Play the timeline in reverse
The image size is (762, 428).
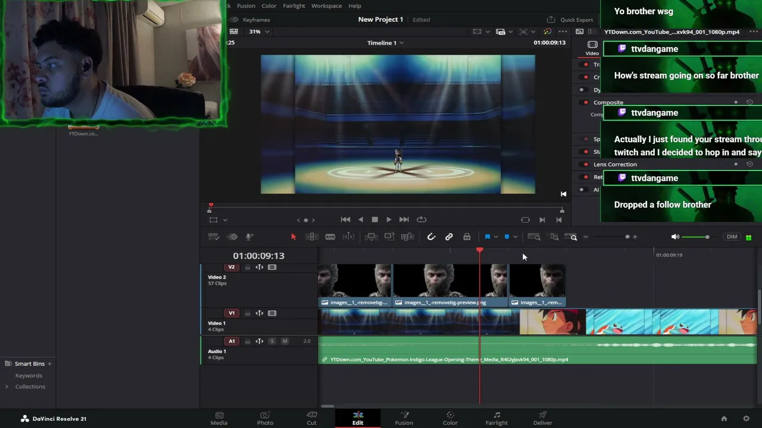(360, 219)
